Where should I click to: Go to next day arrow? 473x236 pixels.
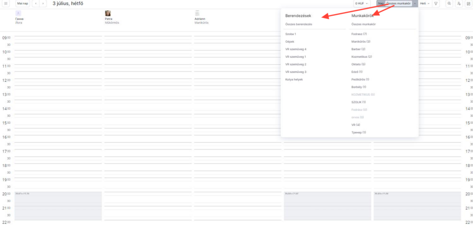43,4
